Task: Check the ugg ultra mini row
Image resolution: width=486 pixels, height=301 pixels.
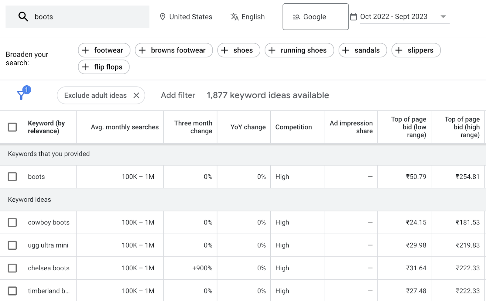Action: (12, 245)
